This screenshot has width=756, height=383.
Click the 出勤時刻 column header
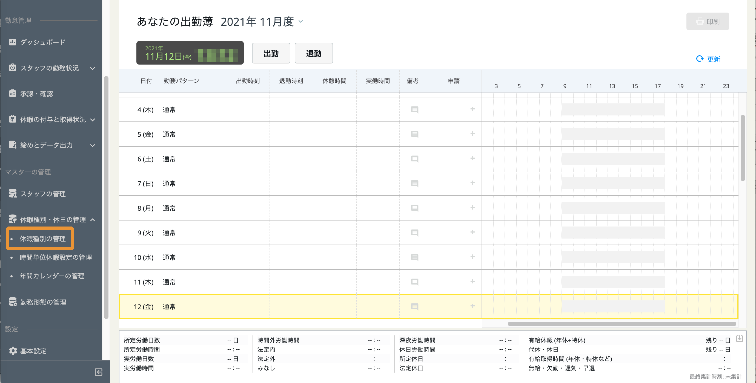(x=248, y=81)
